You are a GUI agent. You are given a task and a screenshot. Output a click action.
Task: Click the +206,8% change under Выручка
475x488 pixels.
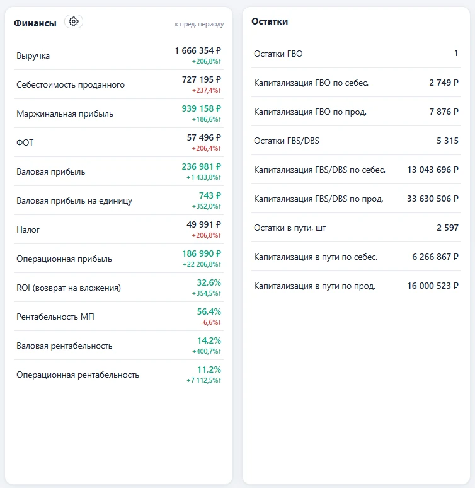(x=206, y=61)
